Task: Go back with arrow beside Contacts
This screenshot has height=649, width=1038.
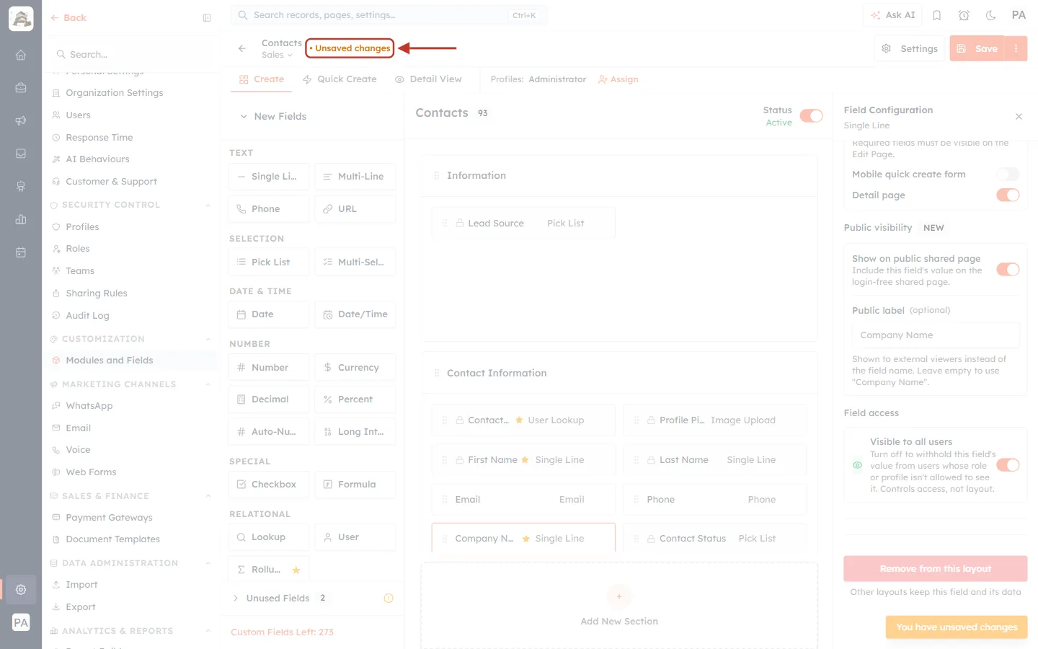Action: tap(242, 48)
